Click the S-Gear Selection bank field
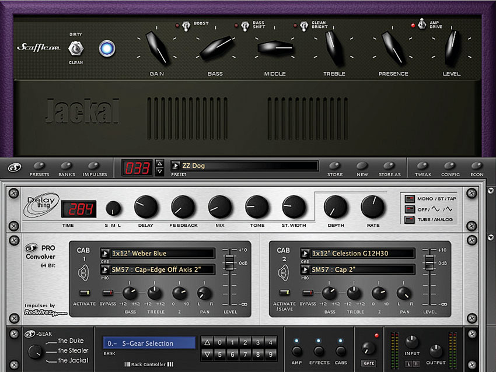The width and height of the screenshot is (496, 372). tap(149, 343)
